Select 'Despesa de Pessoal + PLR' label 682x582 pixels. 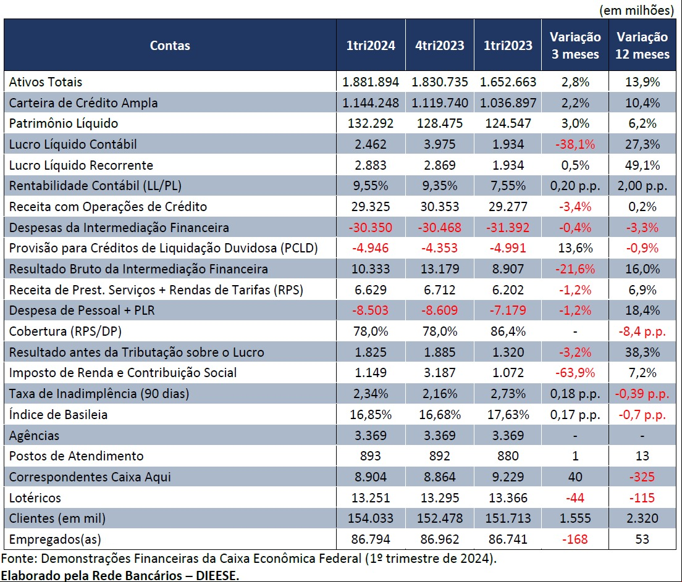point(82,310)
